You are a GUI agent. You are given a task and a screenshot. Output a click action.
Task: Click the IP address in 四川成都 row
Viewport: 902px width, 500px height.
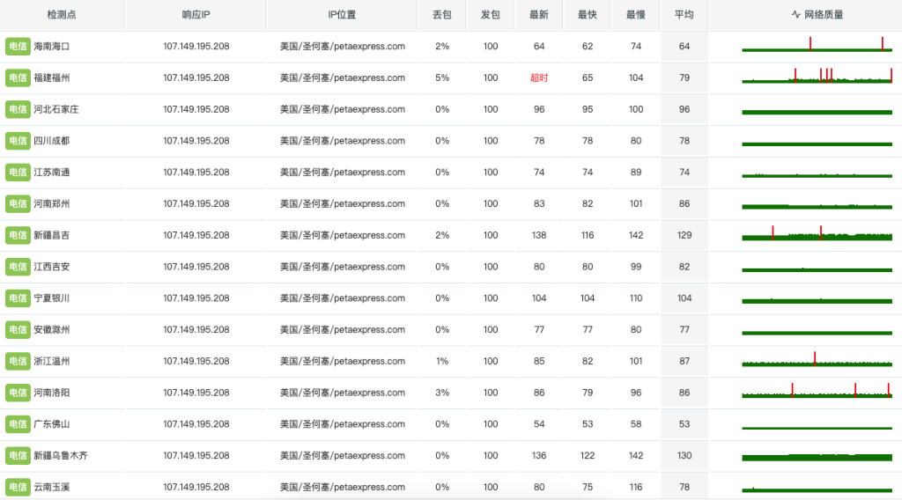pos(196,141)
